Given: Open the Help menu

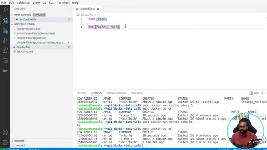Looking at the screenshot, I should coord(75,3).
